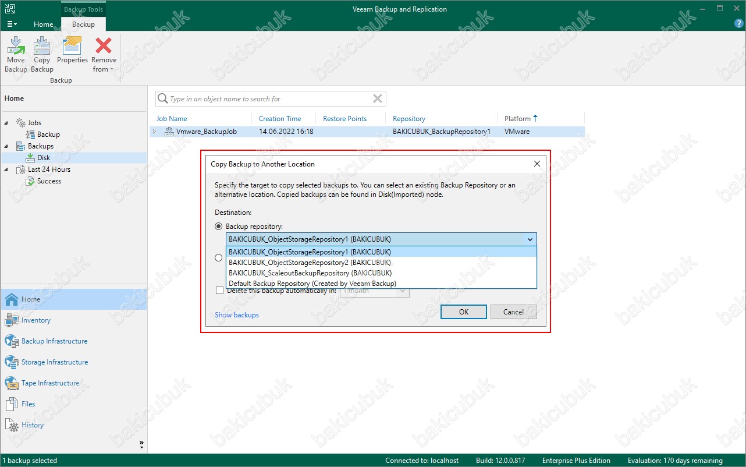Open the History navigation view
The height and width of the screenshot is (467, 746).
click(73, 425)
